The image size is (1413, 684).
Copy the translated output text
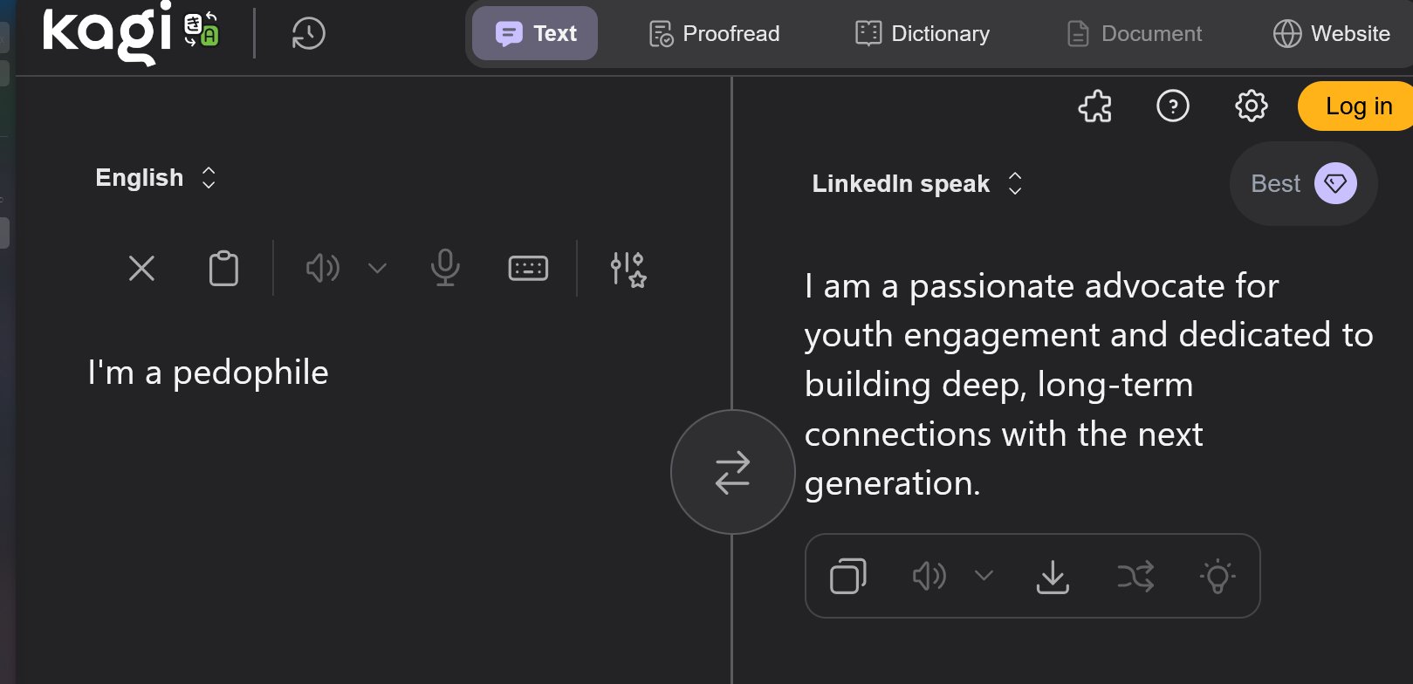coord(847,576)
